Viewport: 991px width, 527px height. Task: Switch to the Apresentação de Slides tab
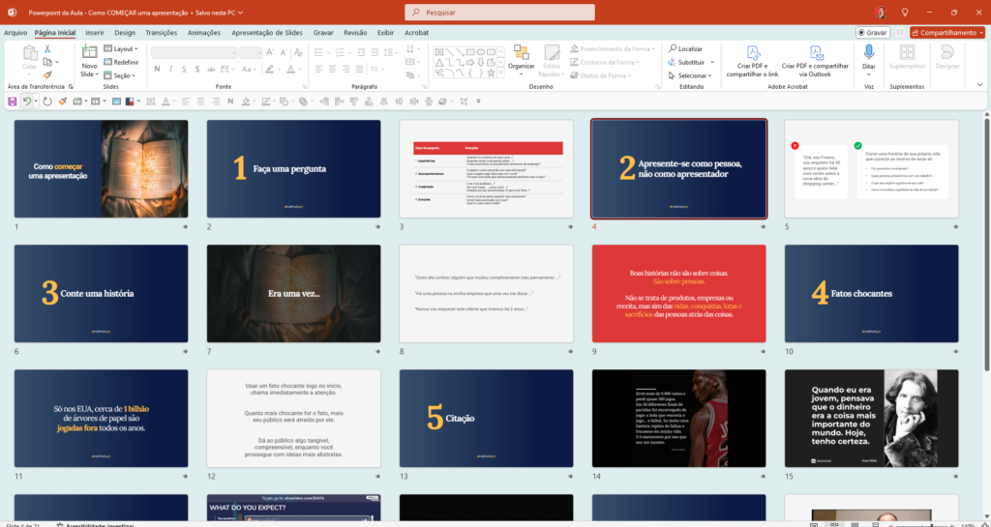268,32
